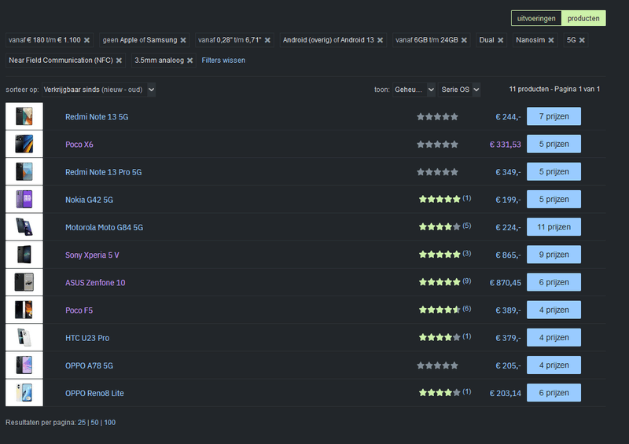Switch to the producten view
The height and width of the screenshot is (444, 629).
click(x=583, y=18)
